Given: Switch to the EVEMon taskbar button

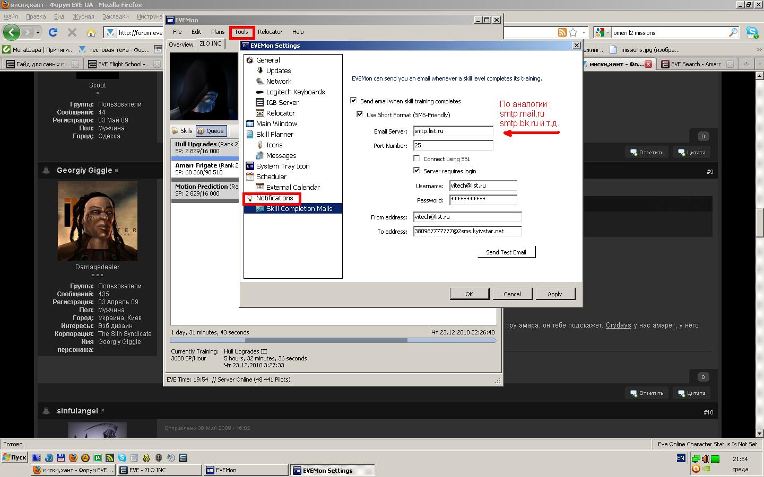Looking at the screenshot, I should click(x=246, y=470).
